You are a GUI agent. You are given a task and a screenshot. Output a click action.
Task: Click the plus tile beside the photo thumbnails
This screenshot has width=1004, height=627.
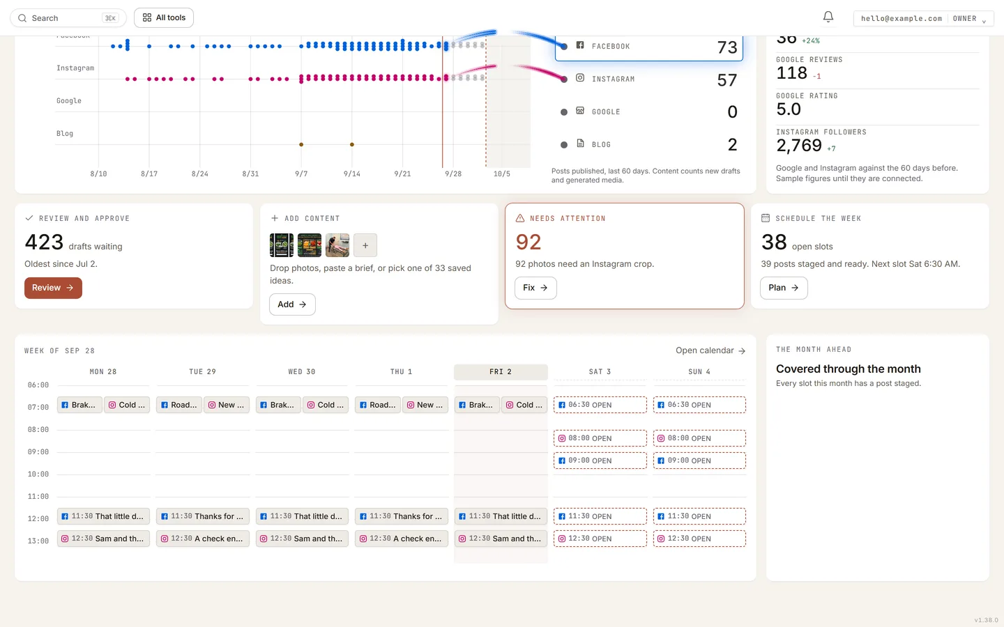click(x=365, y=245)
